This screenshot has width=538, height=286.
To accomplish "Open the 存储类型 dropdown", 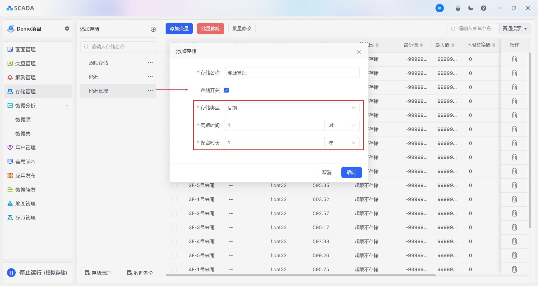I will (x=291, y=108).
